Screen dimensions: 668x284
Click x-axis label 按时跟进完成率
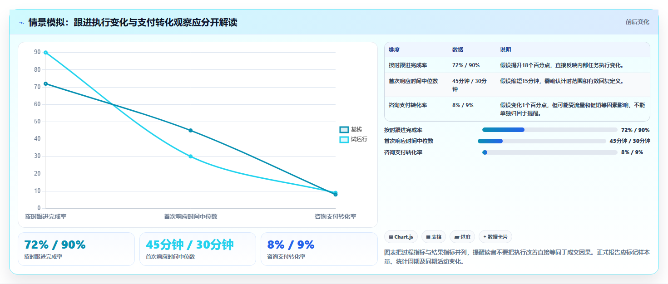pos(45,216)
